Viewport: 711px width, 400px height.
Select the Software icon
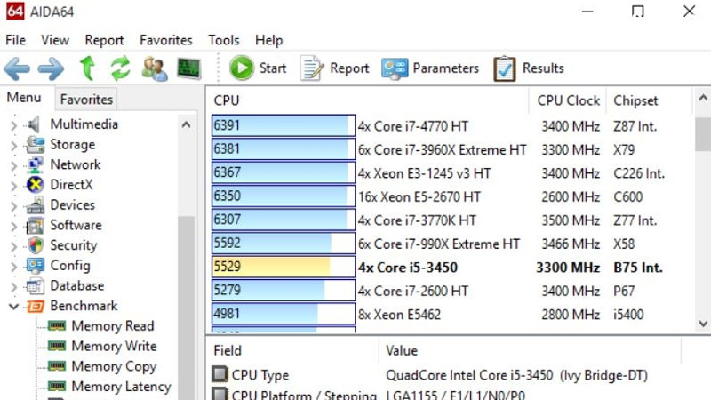click(35, 225)
